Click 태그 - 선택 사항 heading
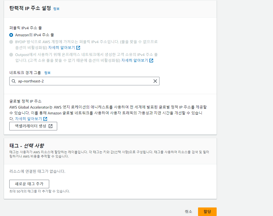 click(x=27, y=145)
